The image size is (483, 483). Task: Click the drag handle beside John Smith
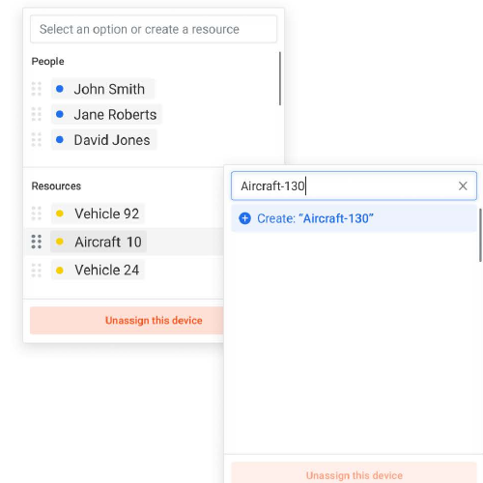[37, 89]
